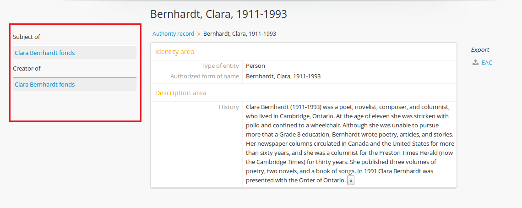Screen dimensions: 522x208
Task: Click the authorized name value in Identity area
Action: click(283, 76)
